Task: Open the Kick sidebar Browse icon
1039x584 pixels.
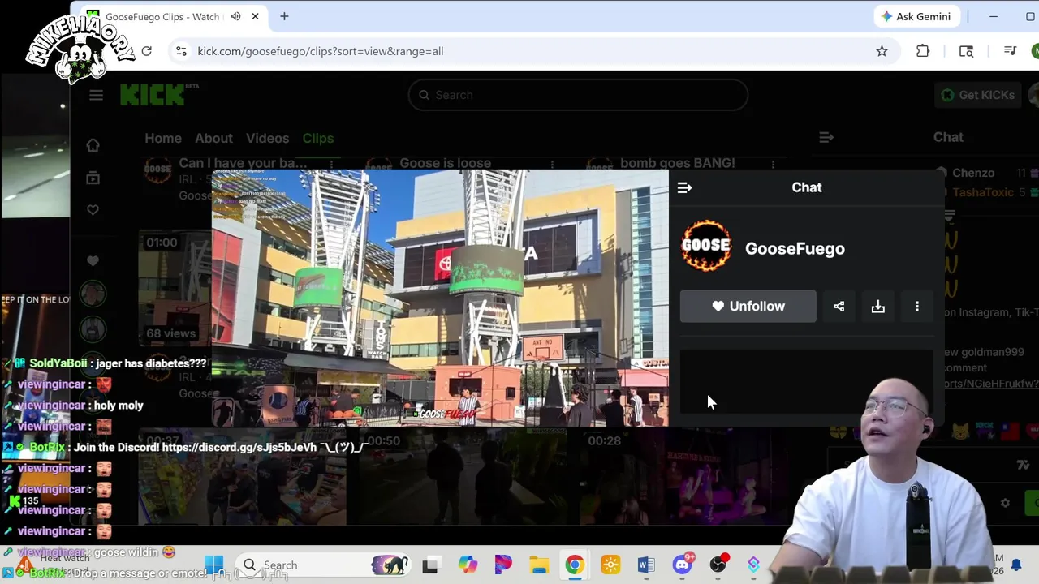Action: tap(93, 178)
